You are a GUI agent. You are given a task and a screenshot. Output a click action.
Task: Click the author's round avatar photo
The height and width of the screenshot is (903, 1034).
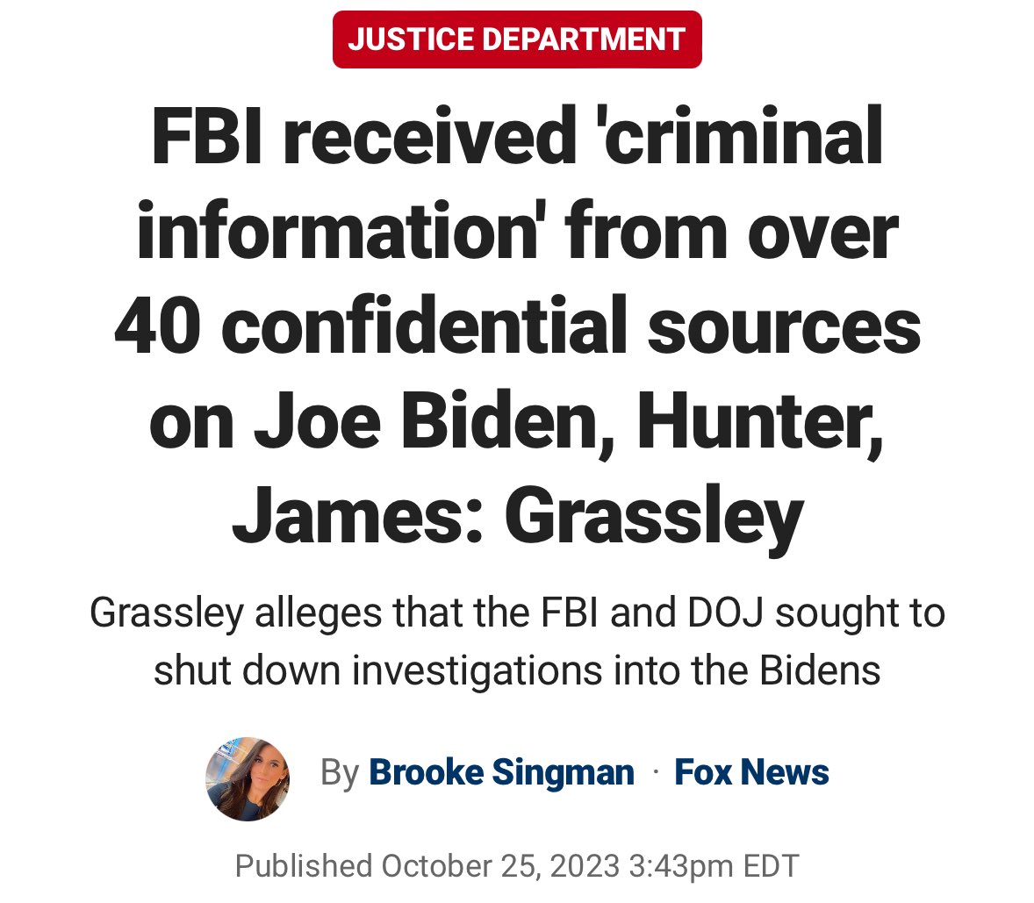[248, 778]
